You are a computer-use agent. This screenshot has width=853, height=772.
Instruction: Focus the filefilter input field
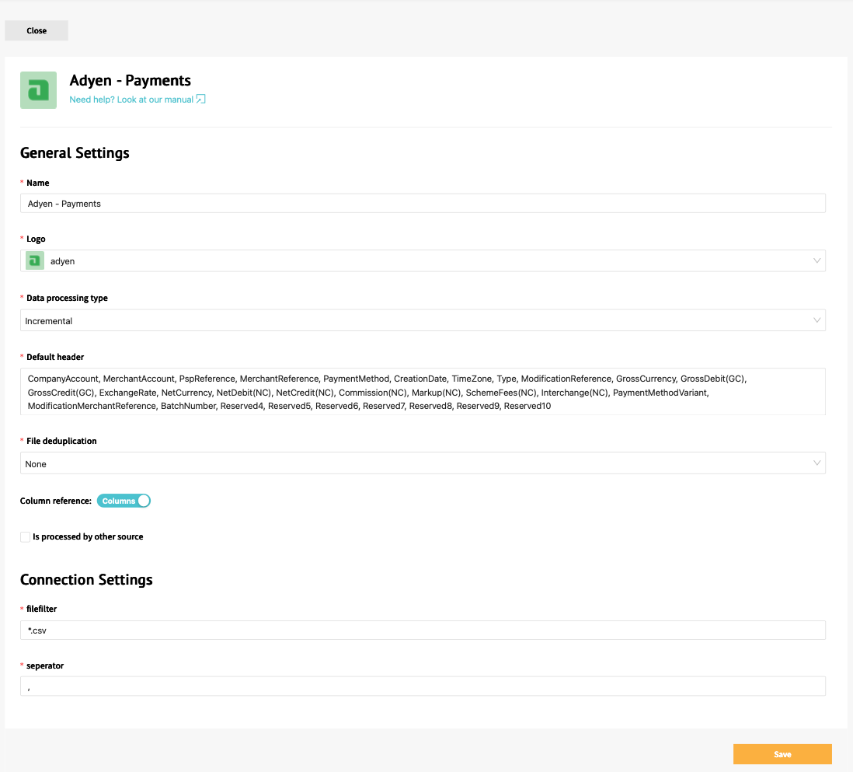point(423,631)
